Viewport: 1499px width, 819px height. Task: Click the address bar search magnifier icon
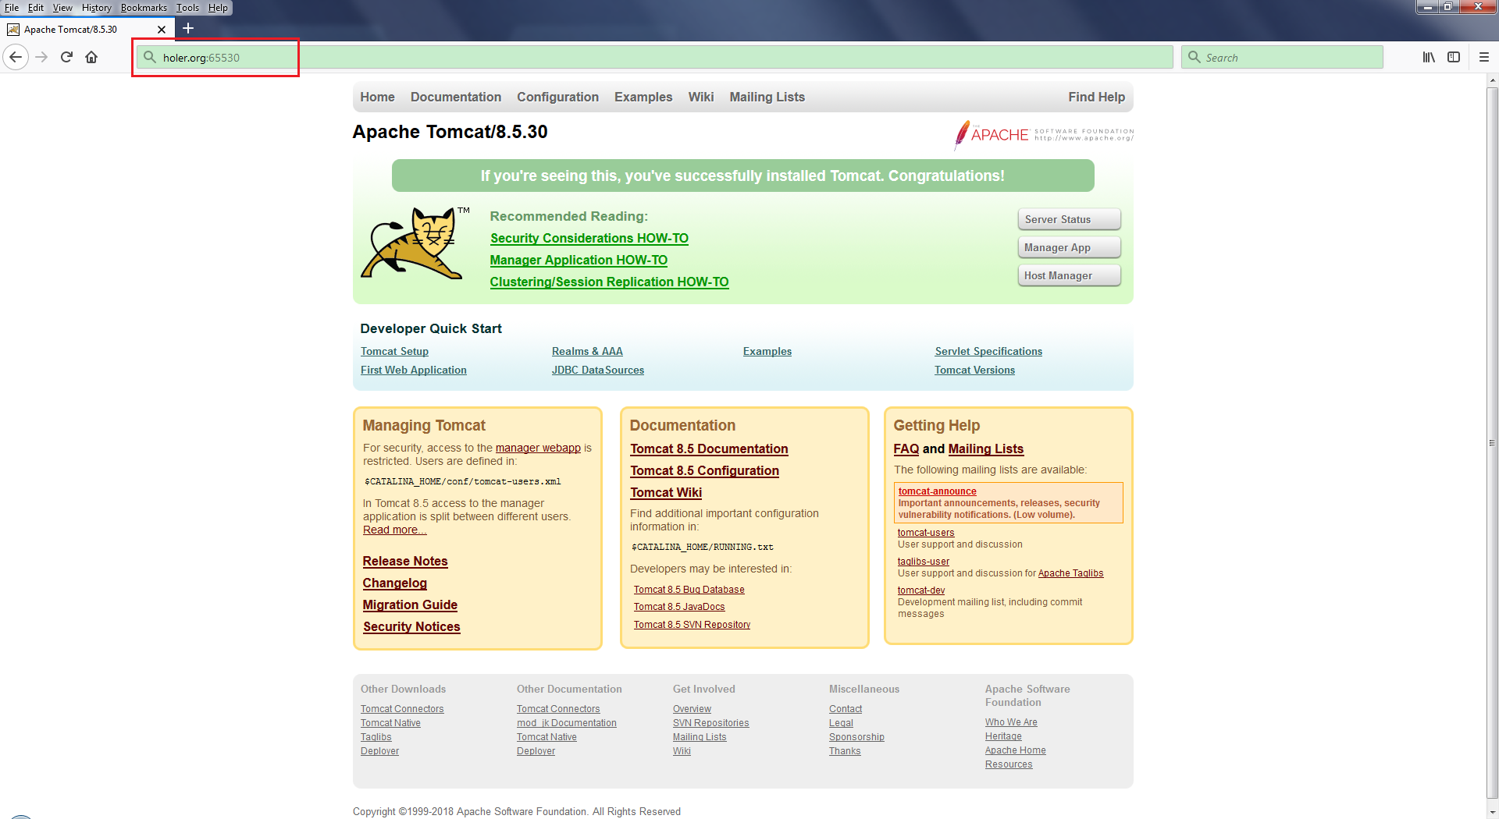(x=150, y=57)
